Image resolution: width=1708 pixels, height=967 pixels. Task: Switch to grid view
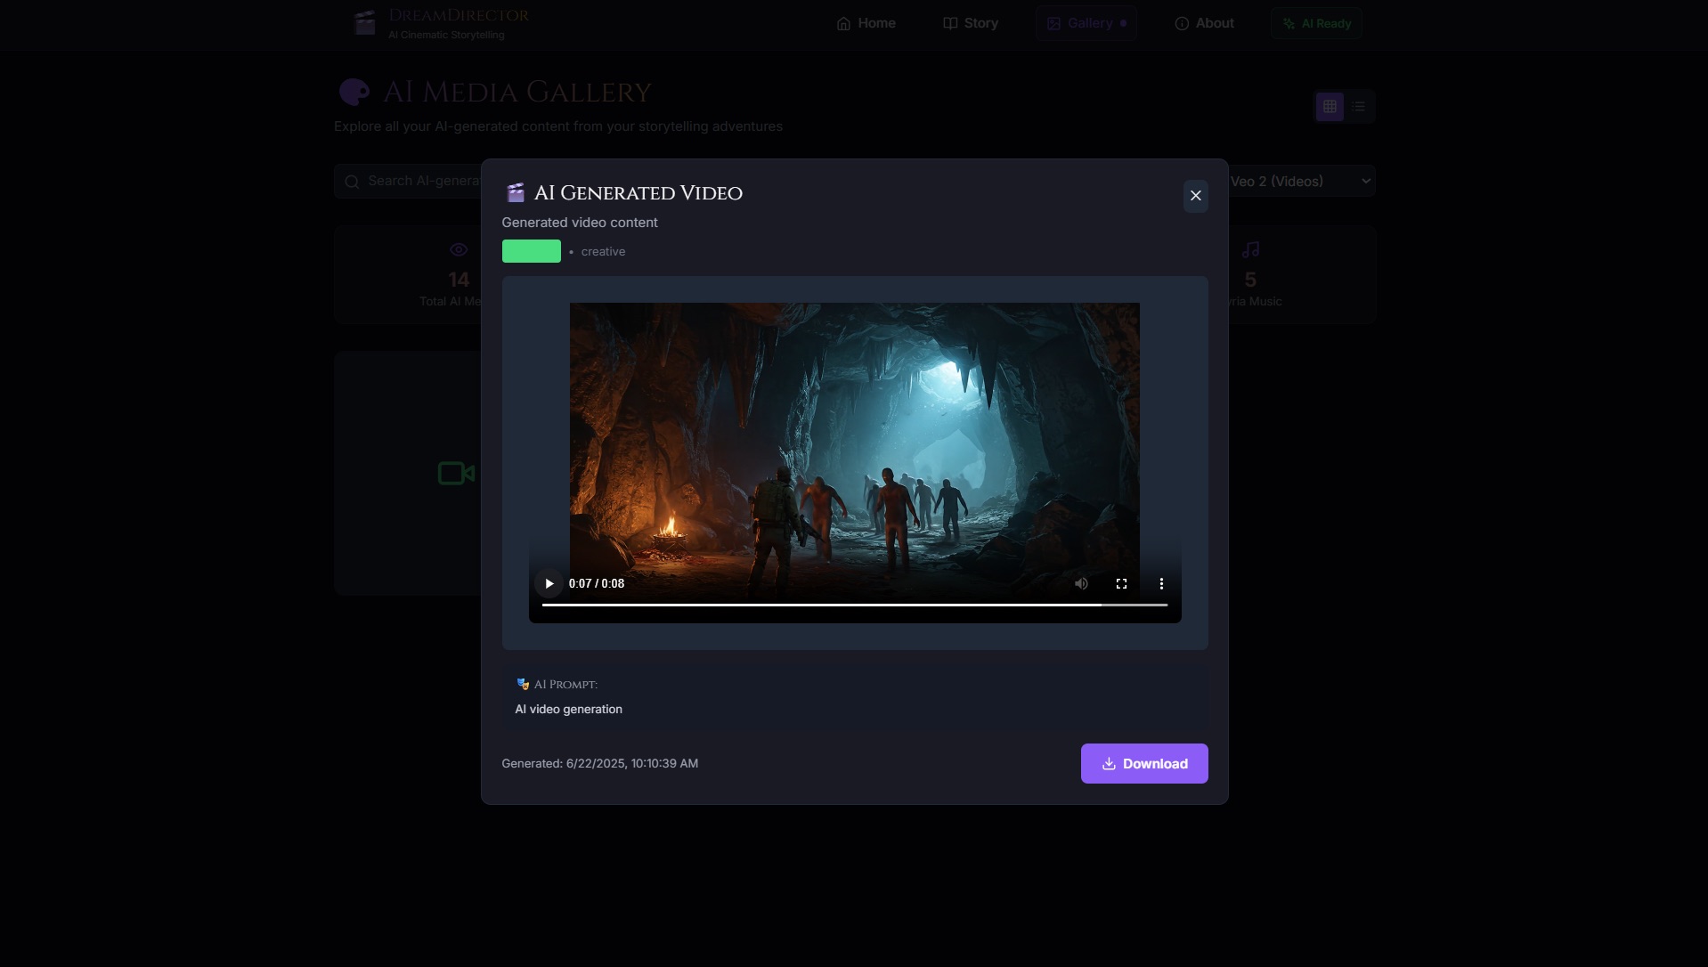[1330, 107]
